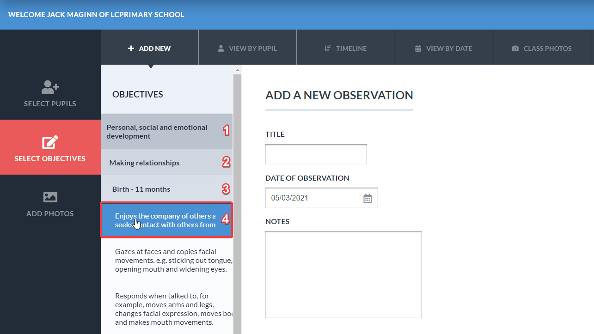Collapse the Making relationships section
Screen dimensions: 594x334
[x=166, y=163]
